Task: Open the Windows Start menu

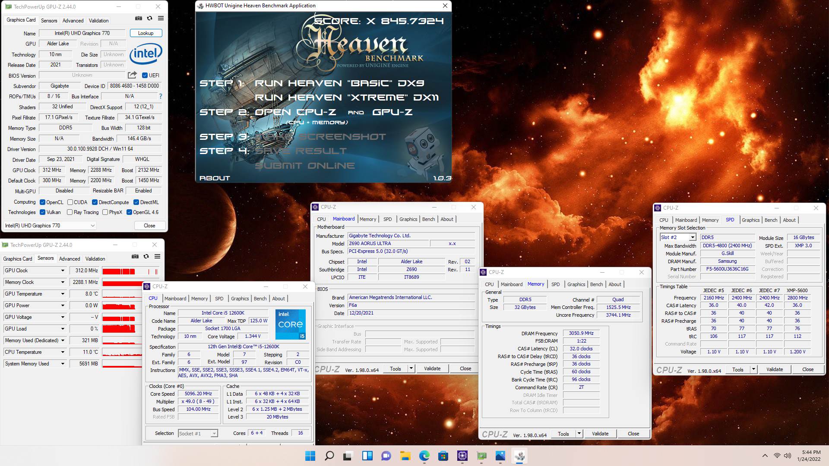Action: (x=310, y=456)
